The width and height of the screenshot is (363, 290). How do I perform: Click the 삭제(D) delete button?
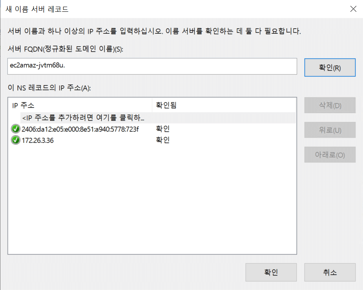click(x=330, y=105)
